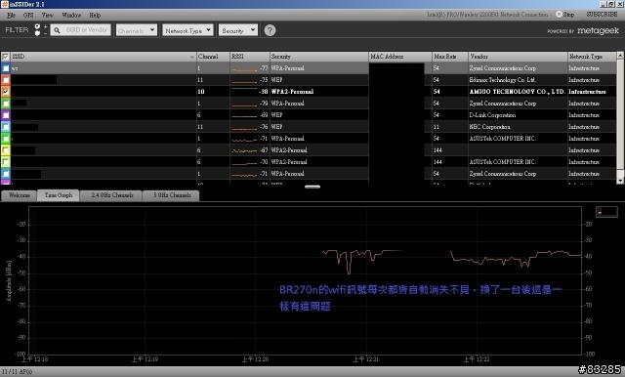Open the filter help question mark icon
Viewport: 625px width, 377px height.
[270, 30]
